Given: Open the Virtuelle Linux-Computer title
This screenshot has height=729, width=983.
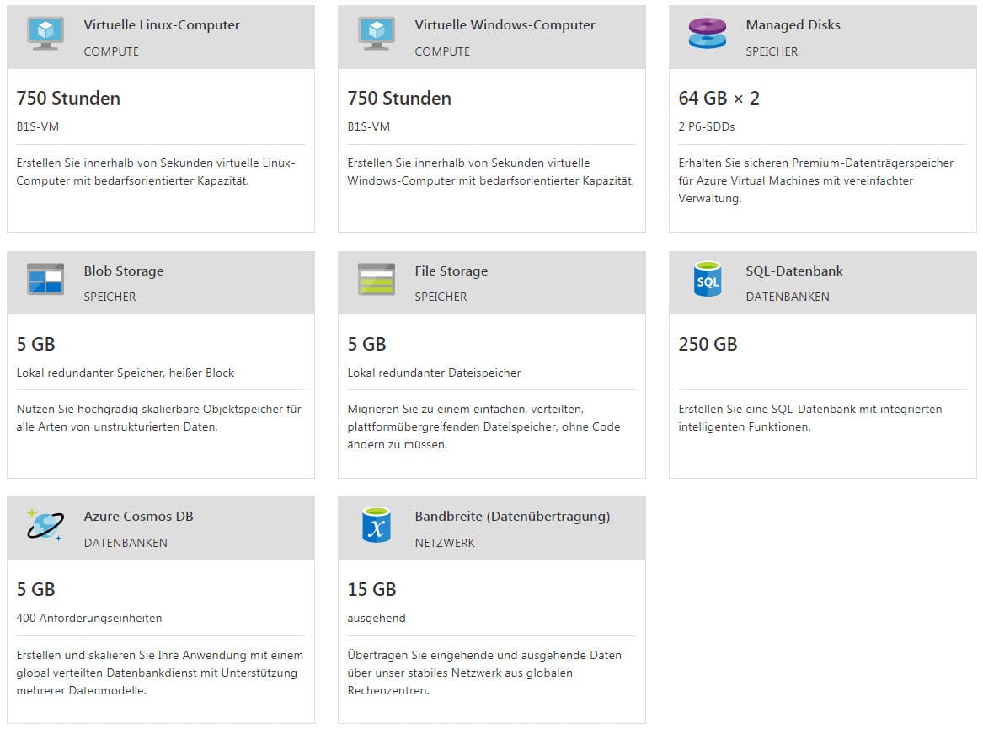Looking at the screenshot, I should click(162, 25).
